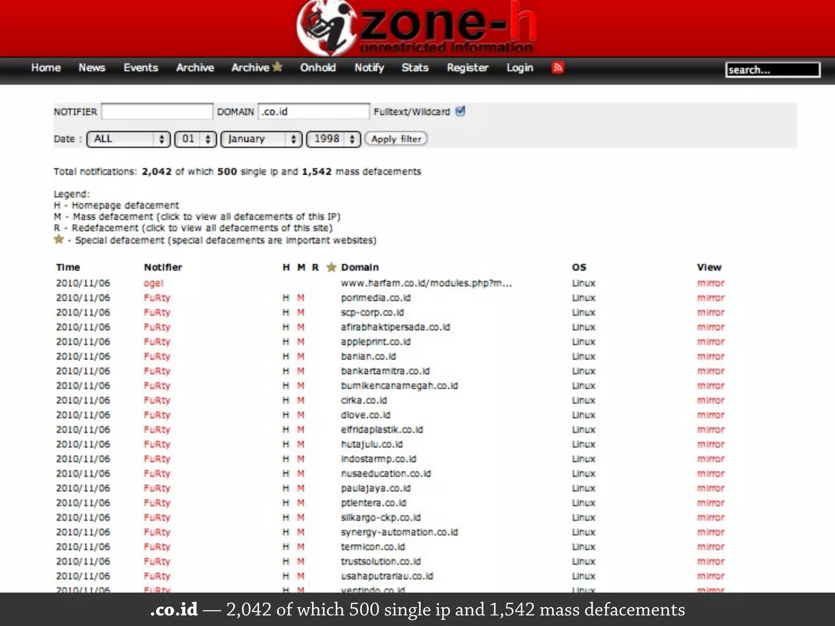Click total notifications count 2,042
835x626 pixels.
157,172
